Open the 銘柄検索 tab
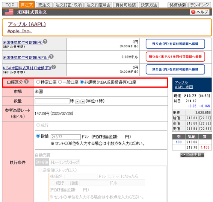The width and height of the screenshot is (213, 202). [177, 5]
